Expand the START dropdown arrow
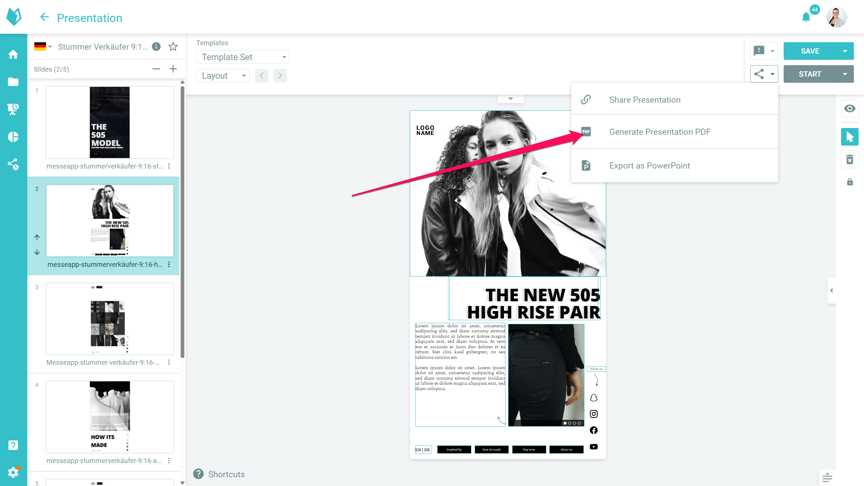This screenshot has width=864, height=486. 845,74
